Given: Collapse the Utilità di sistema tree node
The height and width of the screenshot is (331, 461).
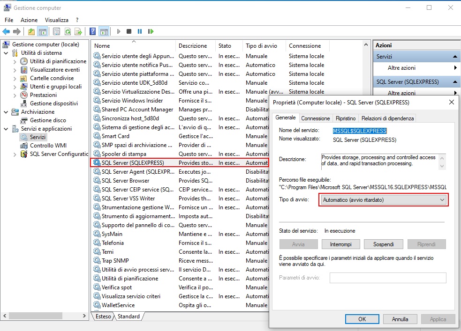Looking at the screenshot, I should [6, 53].
